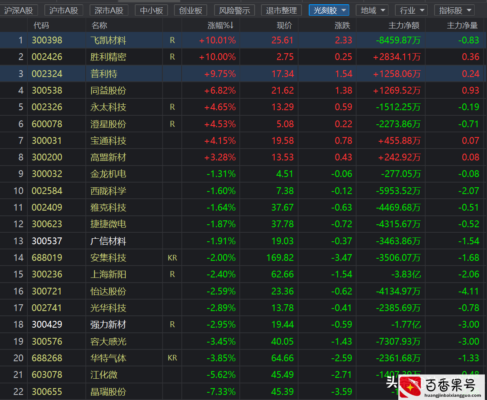Click the -7.33% change value
The height and width of the screenshot is (400, 487).
coord(221,391)
